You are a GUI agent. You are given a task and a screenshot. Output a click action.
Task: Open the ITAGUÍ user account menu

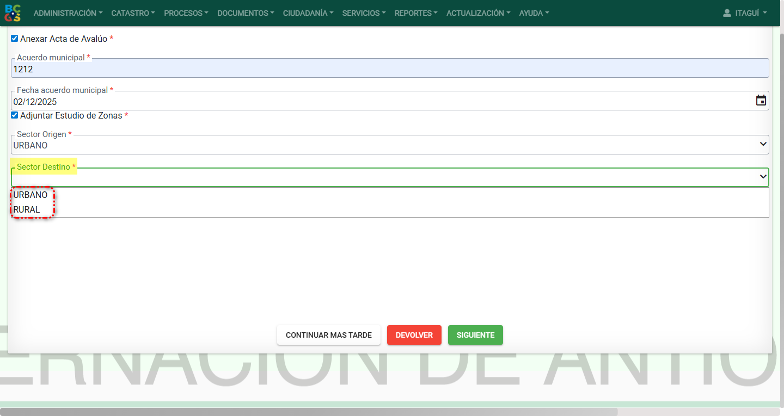pos(750,13)
